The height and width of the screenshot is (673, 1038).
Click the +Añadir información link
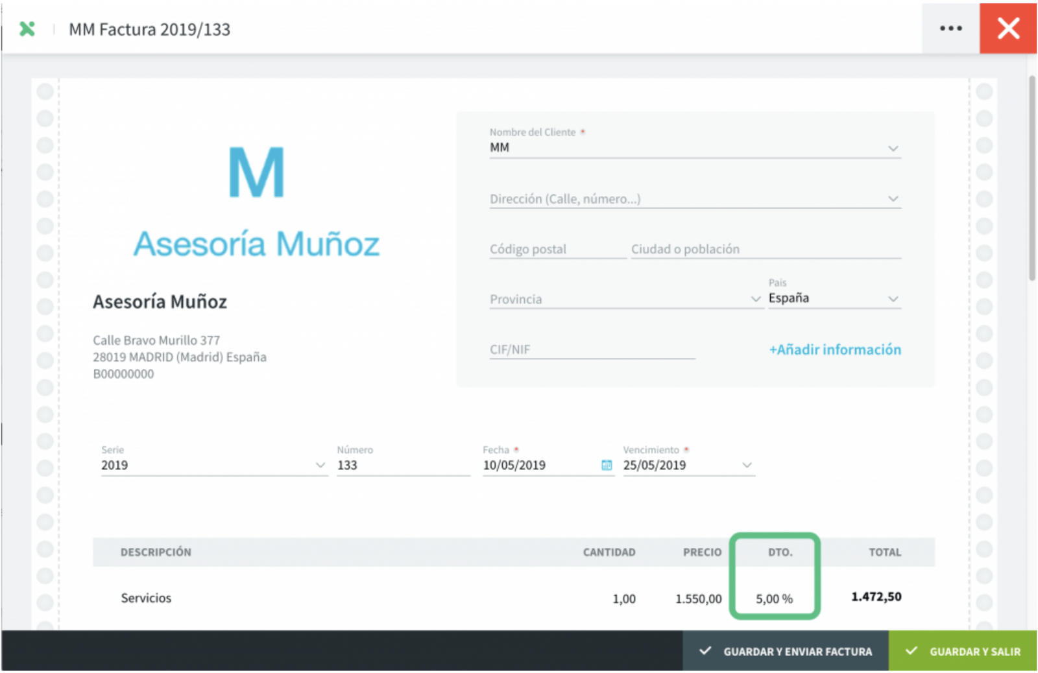pos(835,349)
